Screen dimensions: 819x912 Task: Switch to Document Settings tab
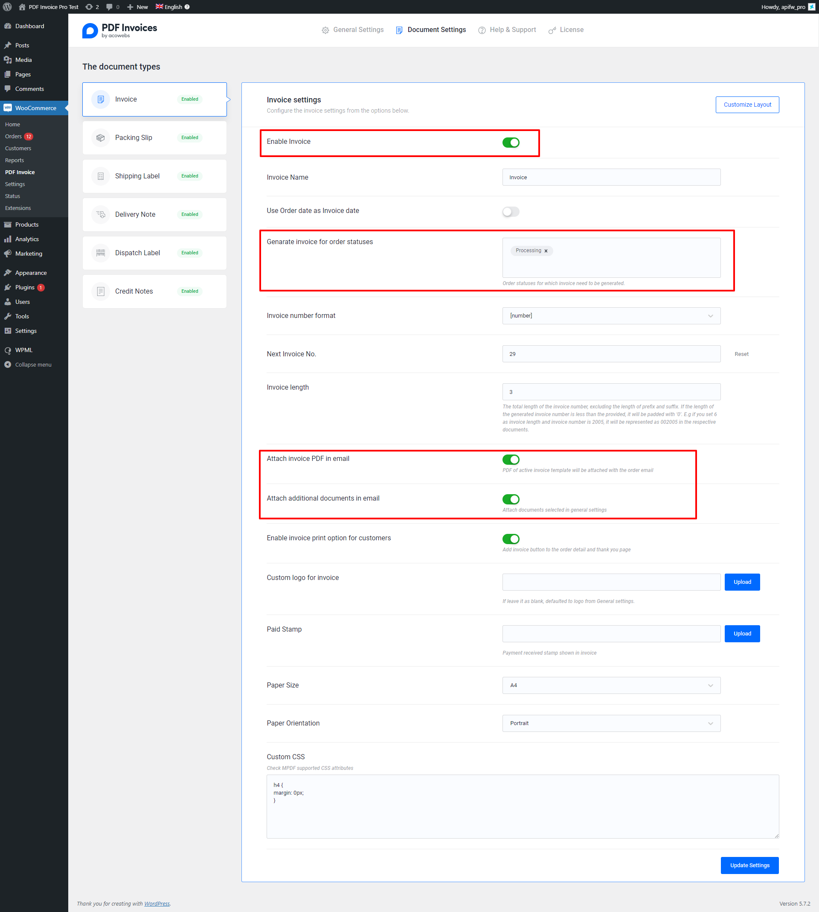coord(431,30)
